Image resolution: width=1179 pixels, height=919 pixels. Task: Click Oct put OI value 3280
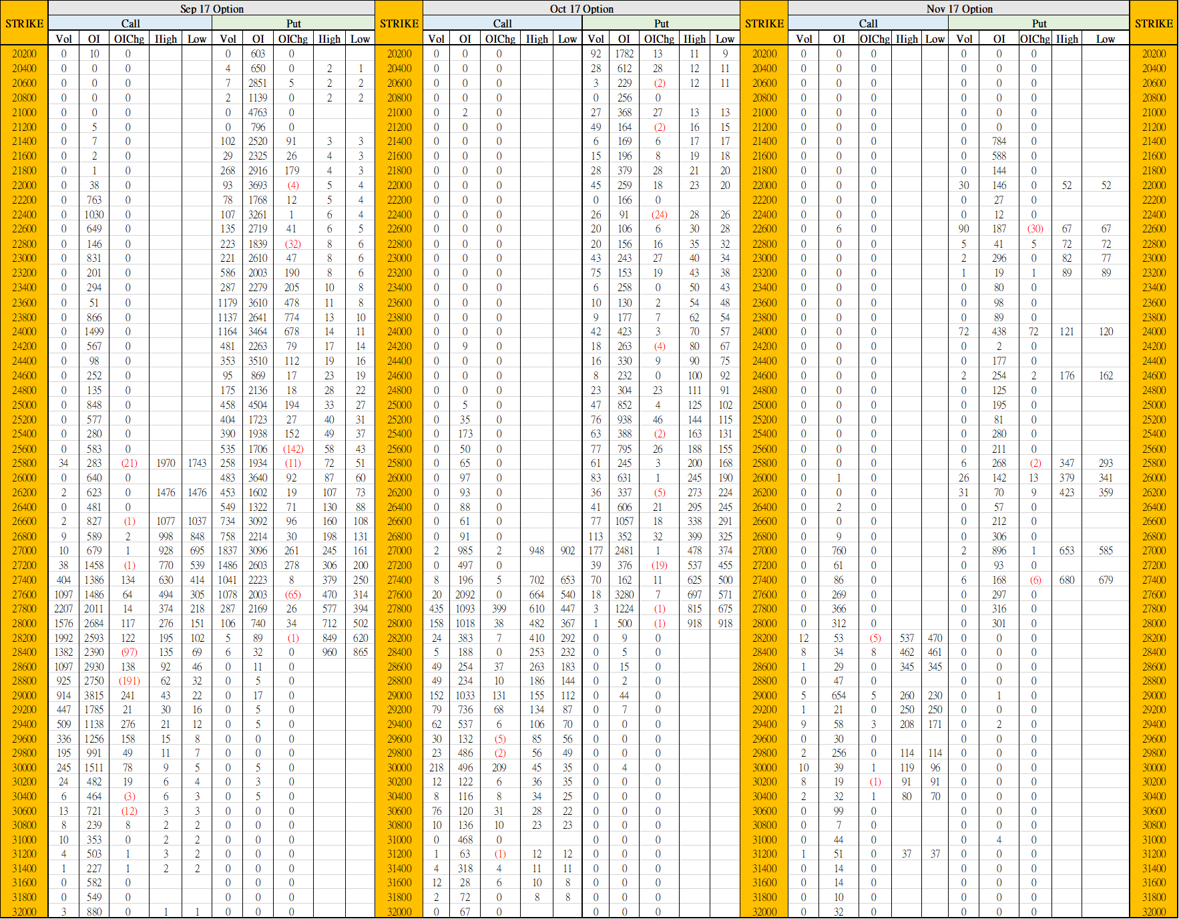point(624,594)
